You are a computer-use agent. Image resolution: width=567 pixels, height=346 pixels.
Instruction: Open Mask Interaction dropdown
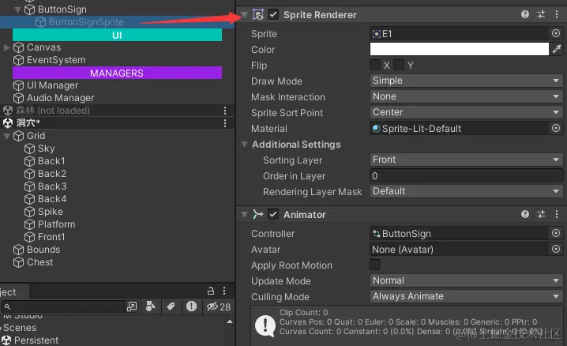[466, 96]
